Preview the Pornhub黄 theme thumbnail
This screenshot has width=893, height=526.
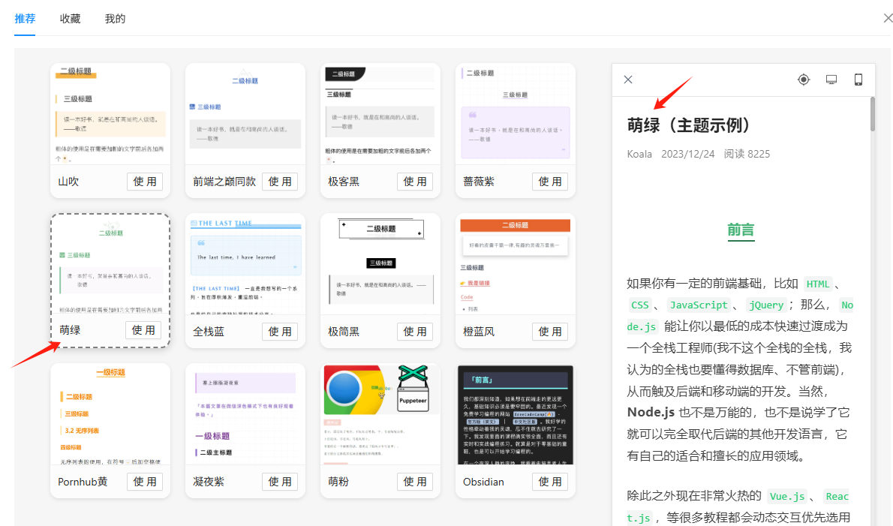click(x=110, y=414)
